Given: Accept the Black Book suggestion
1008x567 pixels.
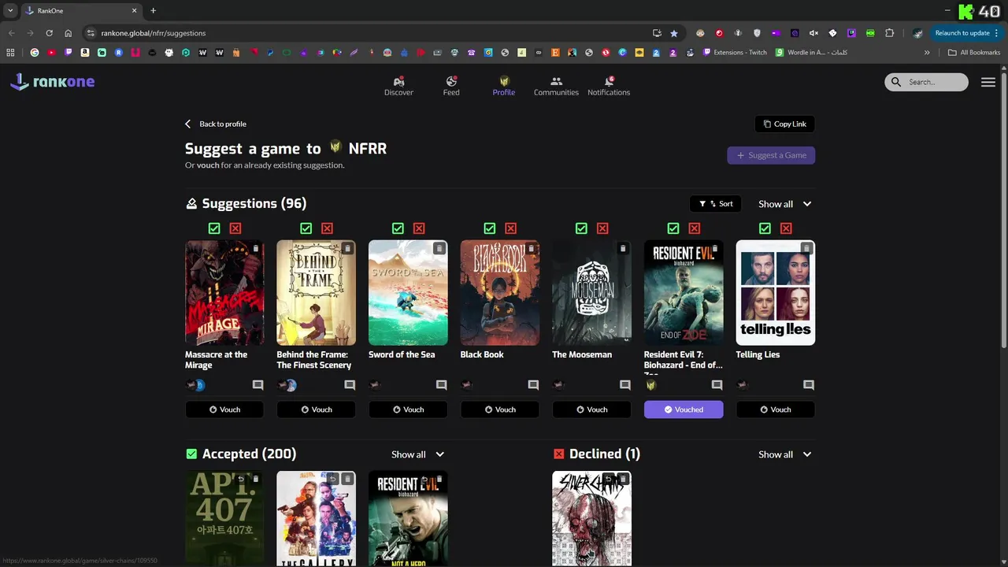Looking at the screenshot, I should click(490, 228).
